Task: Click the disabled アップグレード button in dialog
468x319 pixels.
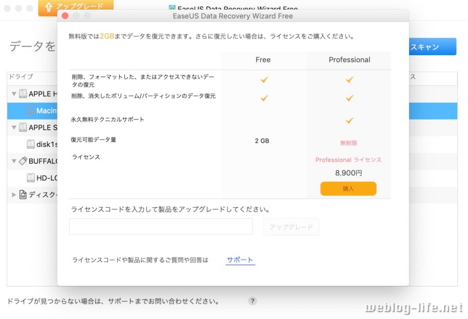Action: click(x=291, y=227)
